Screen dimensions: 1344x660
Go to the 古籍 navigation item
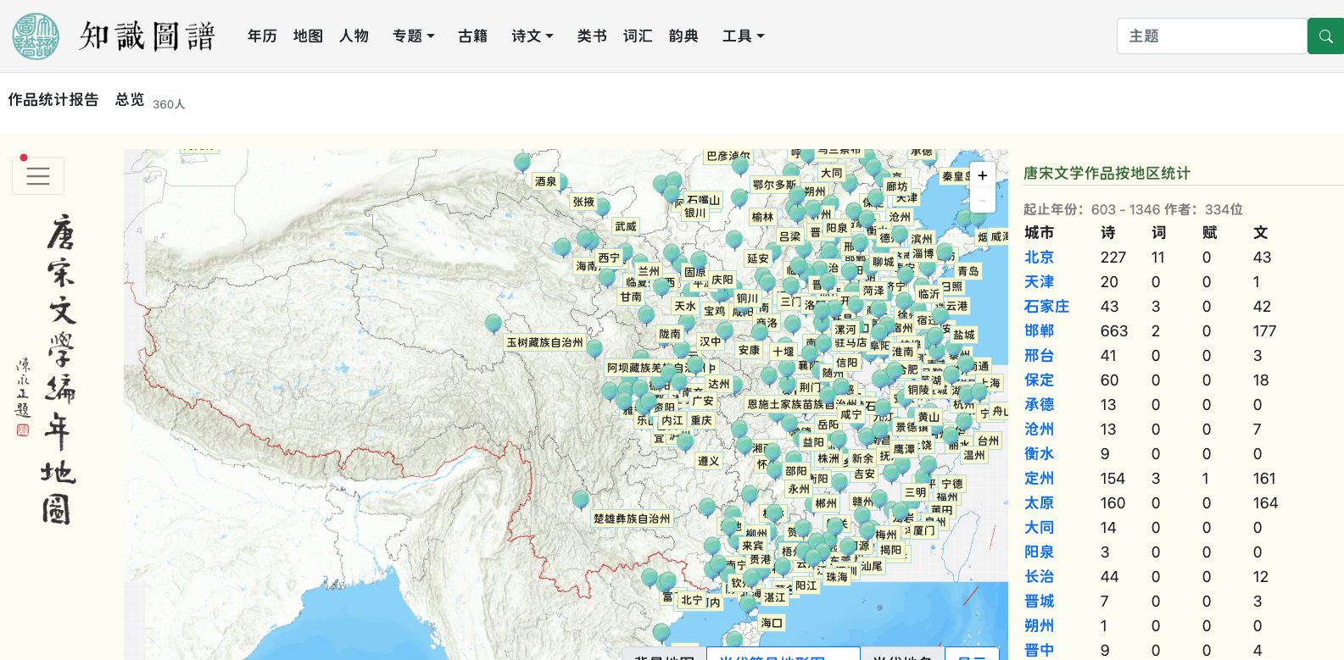[472, 36]
